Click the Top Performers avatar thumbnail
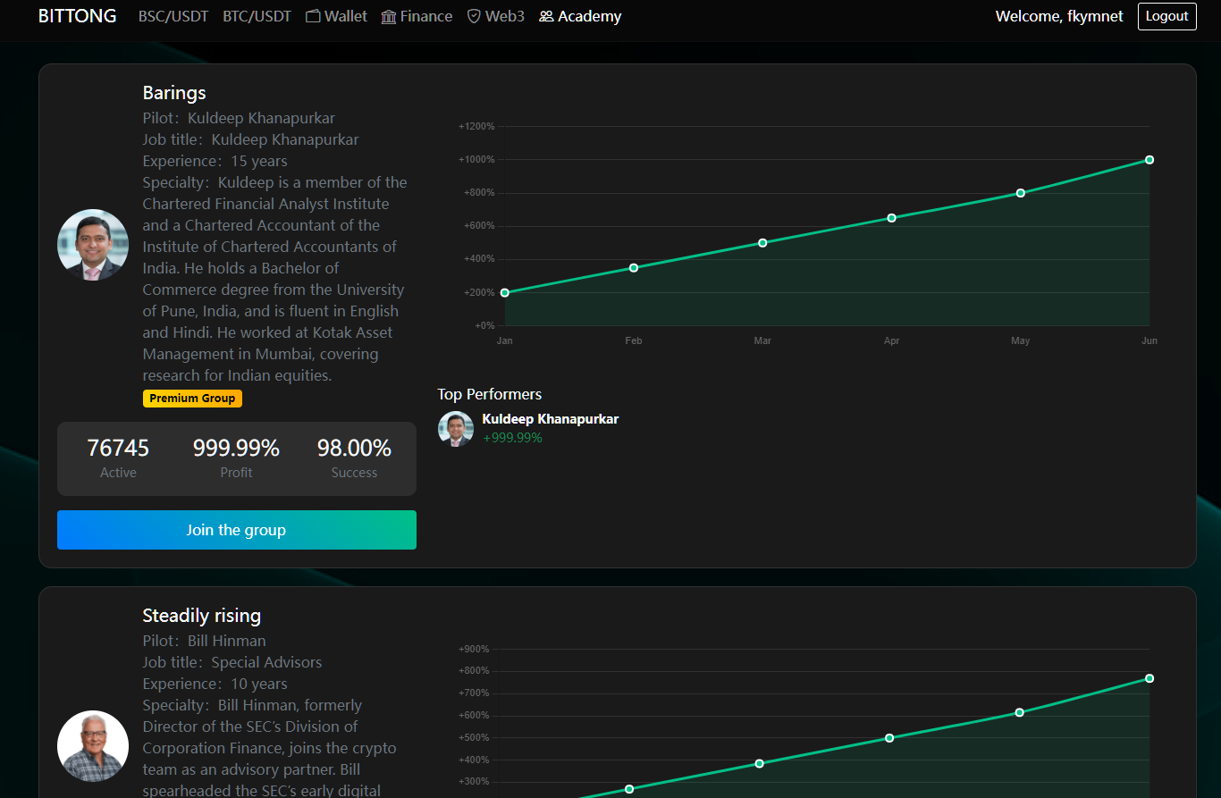 click(x=456, y=429)
